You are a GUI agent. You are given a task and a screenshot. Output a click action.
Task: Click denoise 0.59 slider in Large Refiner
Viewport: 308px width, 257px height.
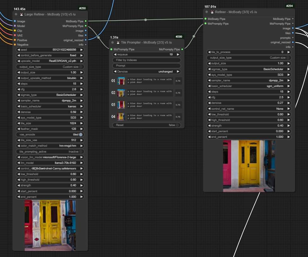(x=50, y=112)
